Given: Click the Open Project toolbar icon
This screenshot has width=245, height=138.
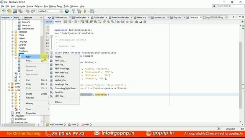Looking at the screenshot, I should [15, 11].
